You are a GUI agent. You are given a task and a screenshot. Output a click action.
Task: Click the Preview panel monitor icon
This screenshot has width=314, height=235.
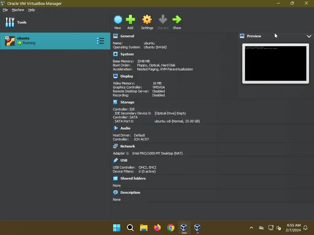242,36
